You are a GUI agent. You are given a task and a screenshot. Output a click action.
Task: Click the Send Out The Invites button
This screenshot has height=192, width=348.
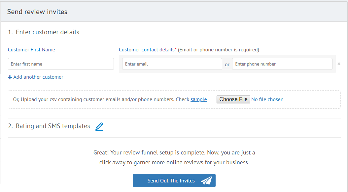174,180
